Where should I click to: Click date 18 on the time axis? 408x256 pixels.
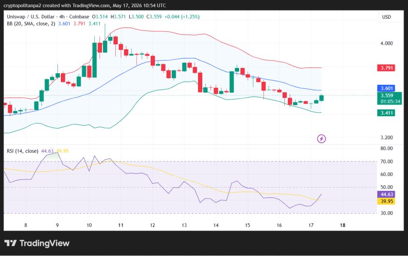[343, 225]
